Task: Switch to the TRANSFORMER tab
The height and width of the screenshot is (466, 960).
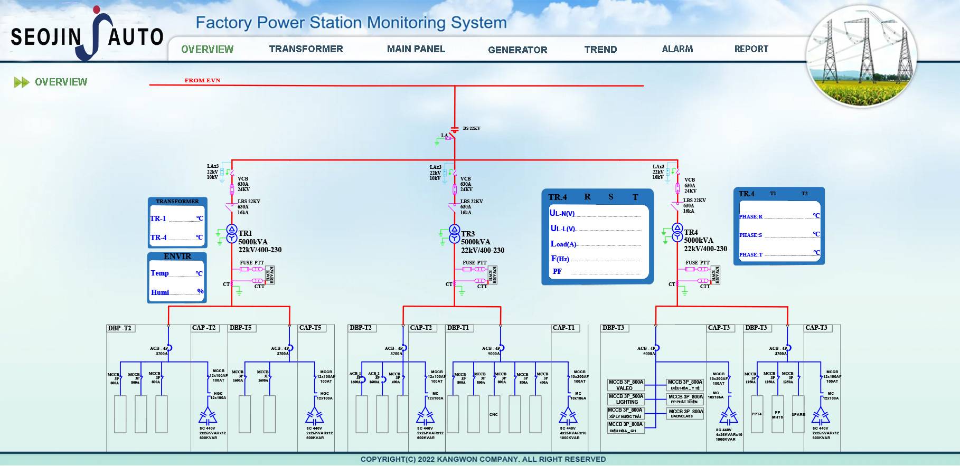Action: [x=306, y=49]
